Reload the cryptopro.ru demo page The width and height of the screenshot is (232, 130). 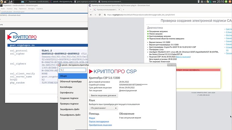point(100,15)
